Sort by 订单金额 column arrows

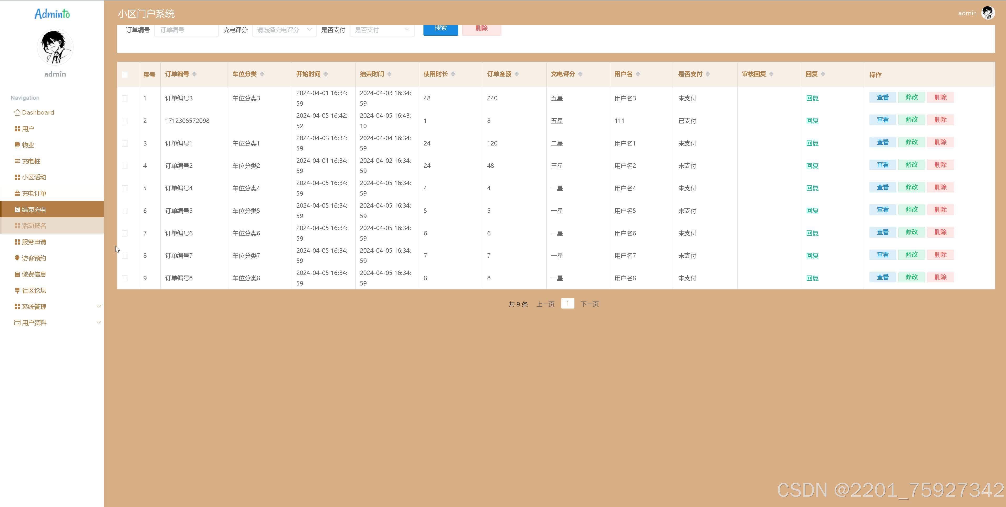coord(516,74)
